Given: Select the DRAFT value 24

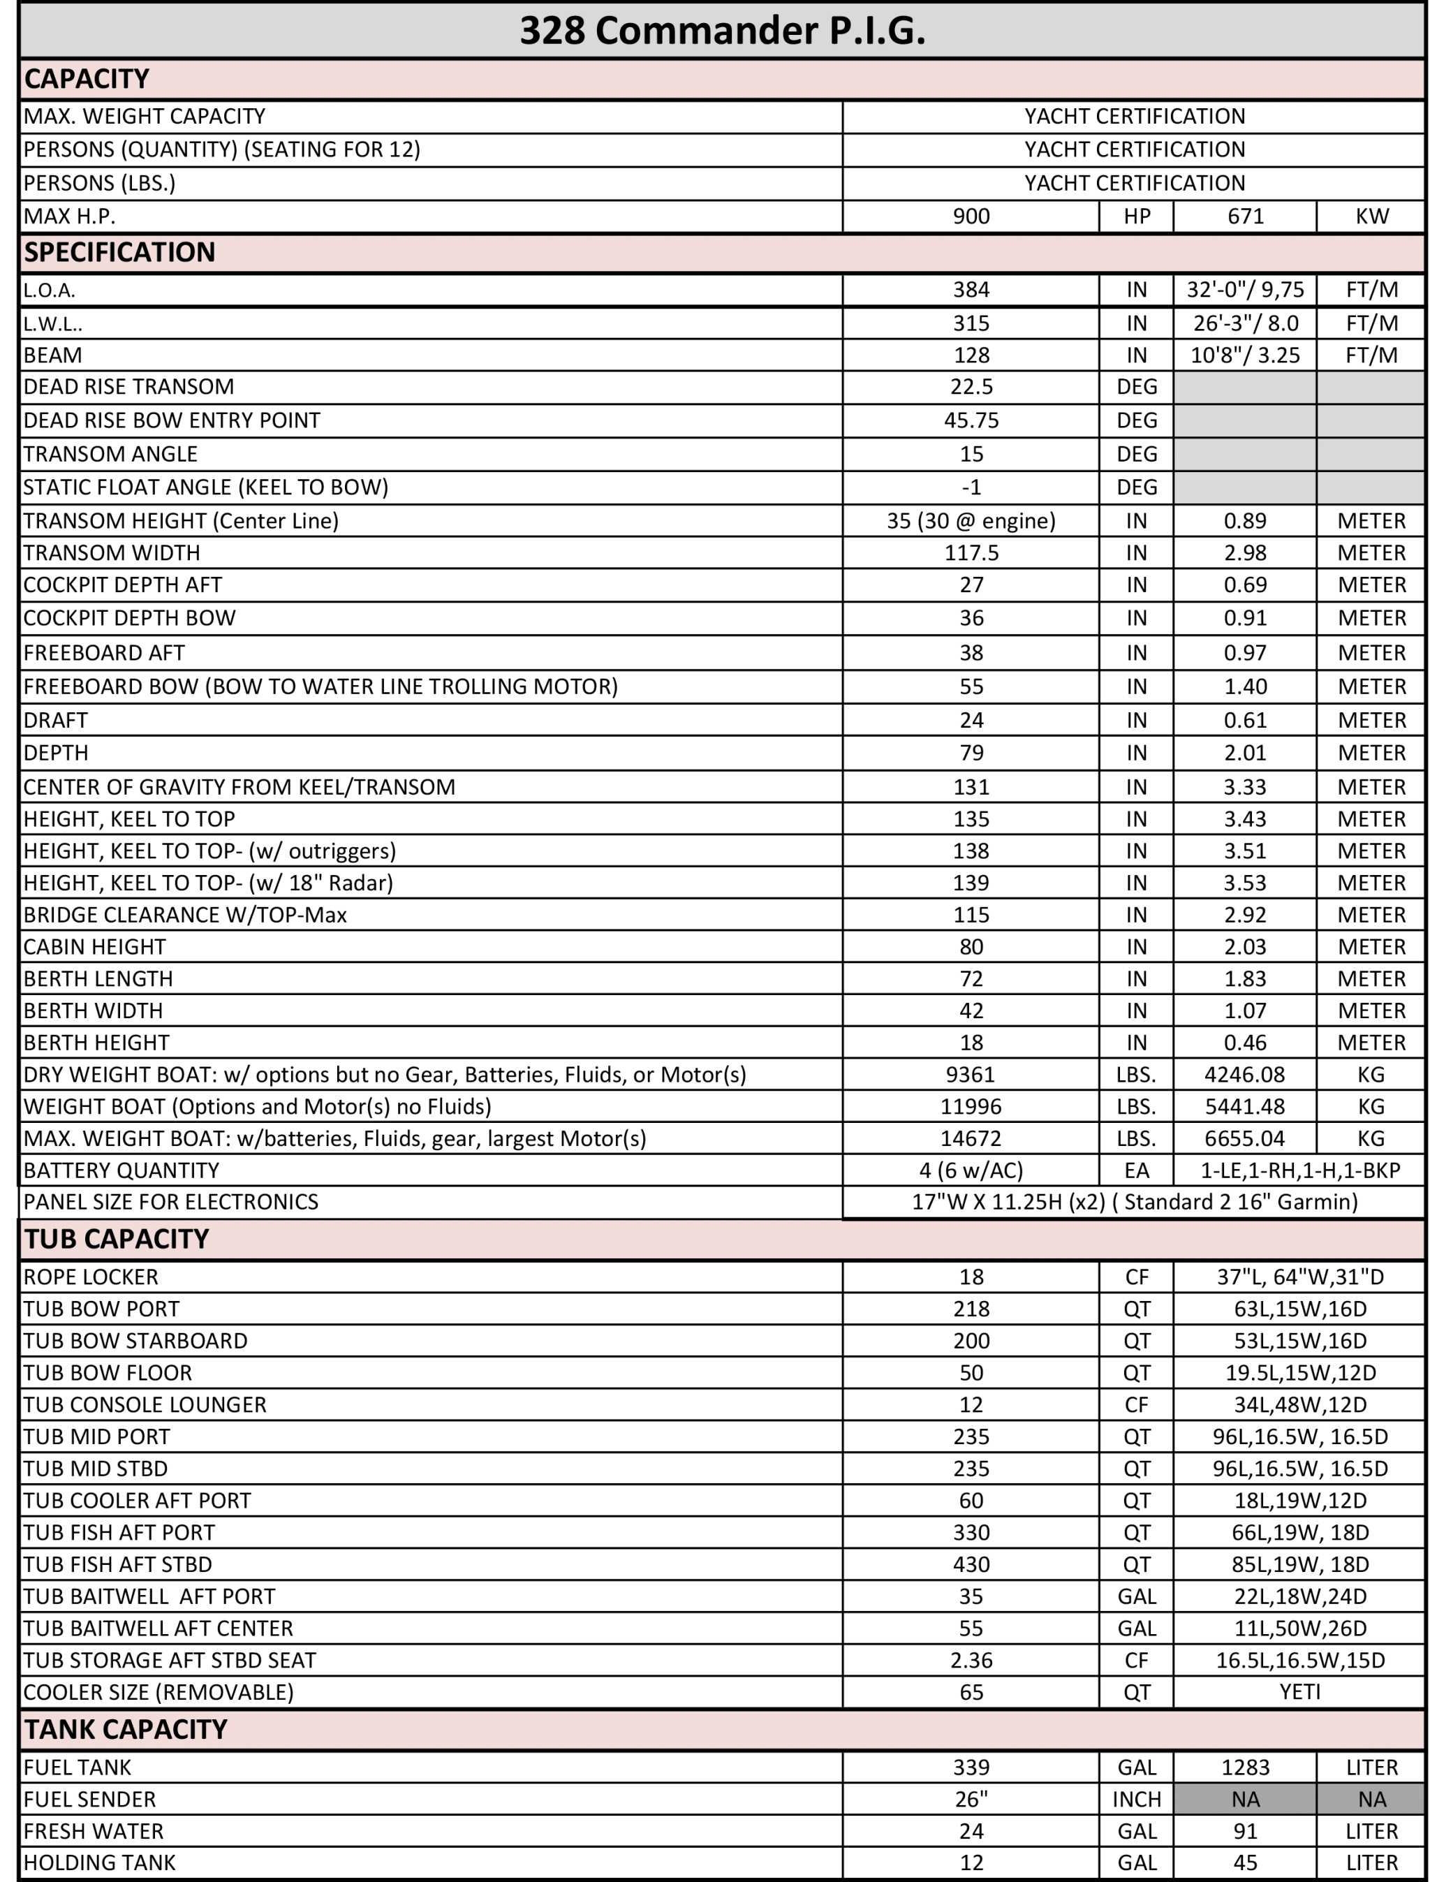Looking at the screenshot, I should (x=971, y=721).
